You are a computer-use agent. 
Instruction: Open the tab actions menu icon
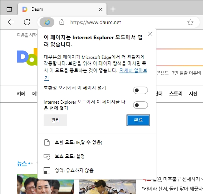9,9
